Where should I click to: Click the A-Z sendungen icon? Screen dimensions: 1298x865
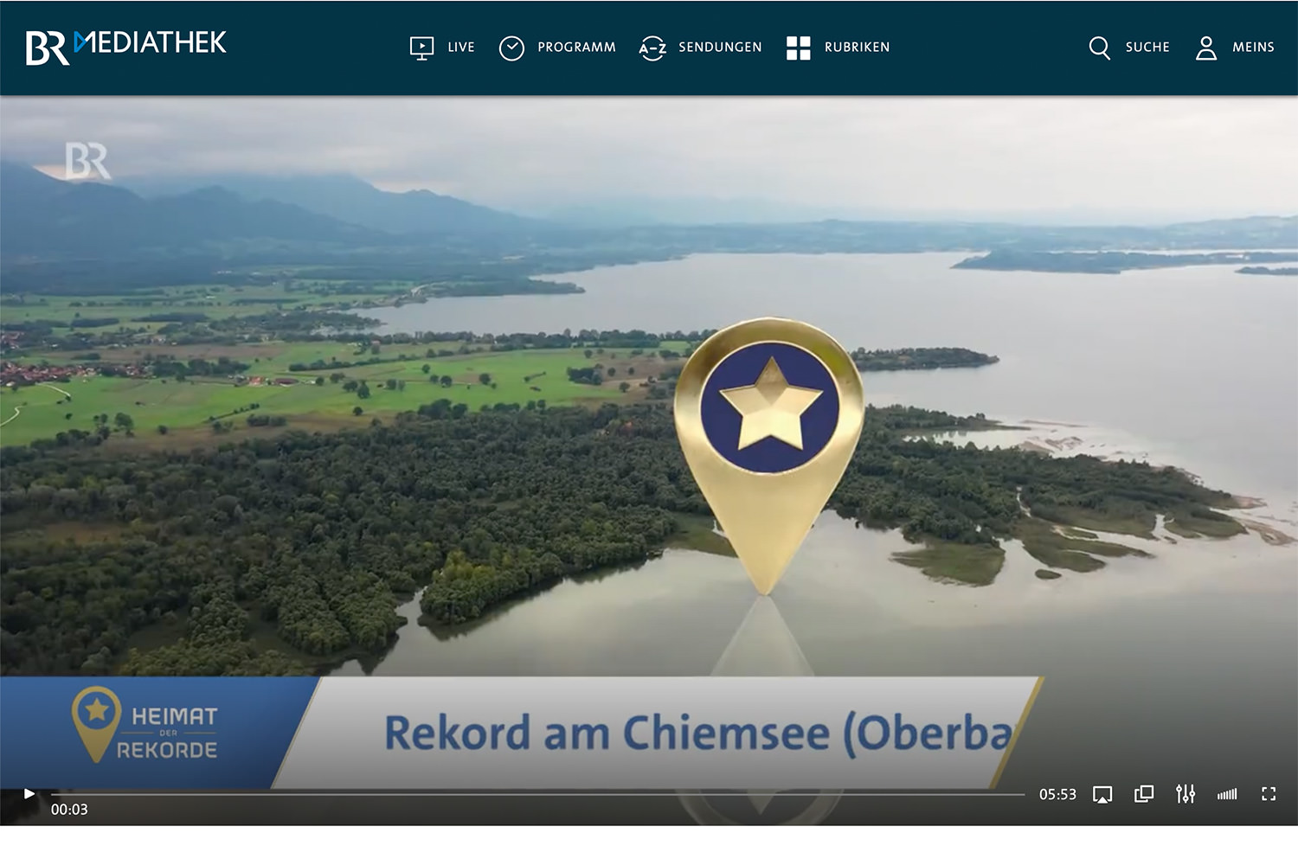pyautogui.click(x=652, y=48)
